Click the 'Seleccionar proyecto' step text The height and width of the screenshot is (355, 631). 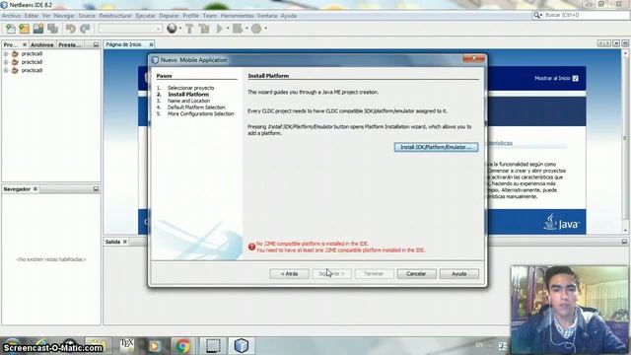[190, 88]
